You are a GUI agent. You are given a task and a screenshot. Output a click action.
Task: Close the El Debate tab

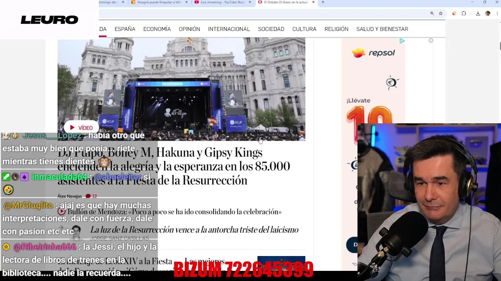(313, 2)
